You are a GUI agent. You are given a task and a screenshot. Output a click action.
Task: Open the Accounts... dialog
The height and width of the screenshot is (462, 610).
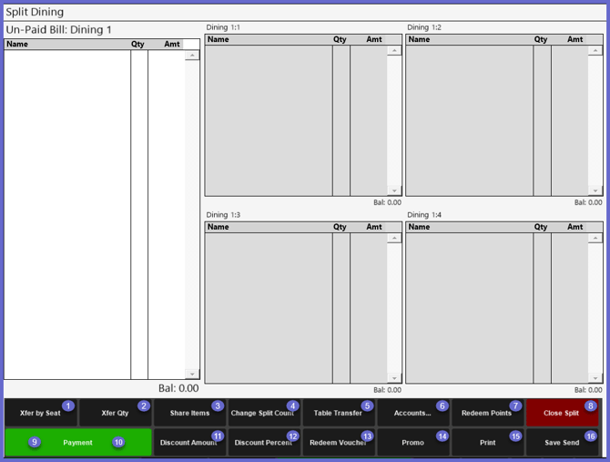pyautogui.click(x=412, y=413)
